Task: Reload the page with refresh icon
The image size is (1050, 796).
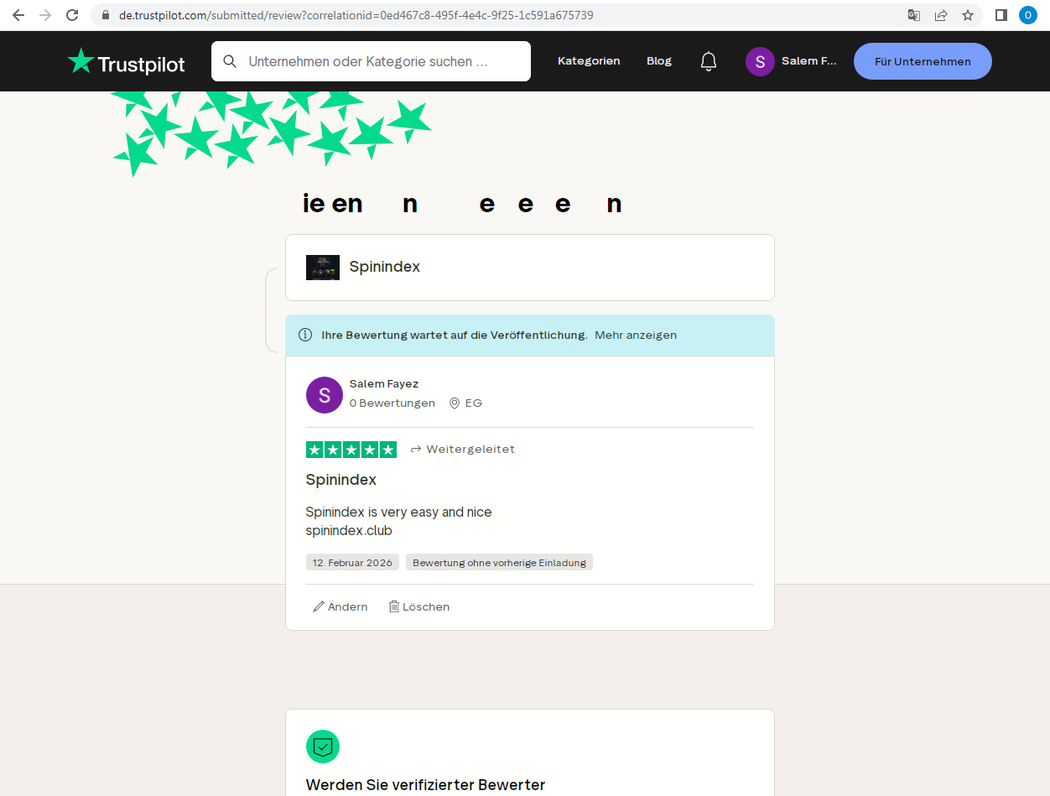Action: pyautogui.click(x=72, y=15)
